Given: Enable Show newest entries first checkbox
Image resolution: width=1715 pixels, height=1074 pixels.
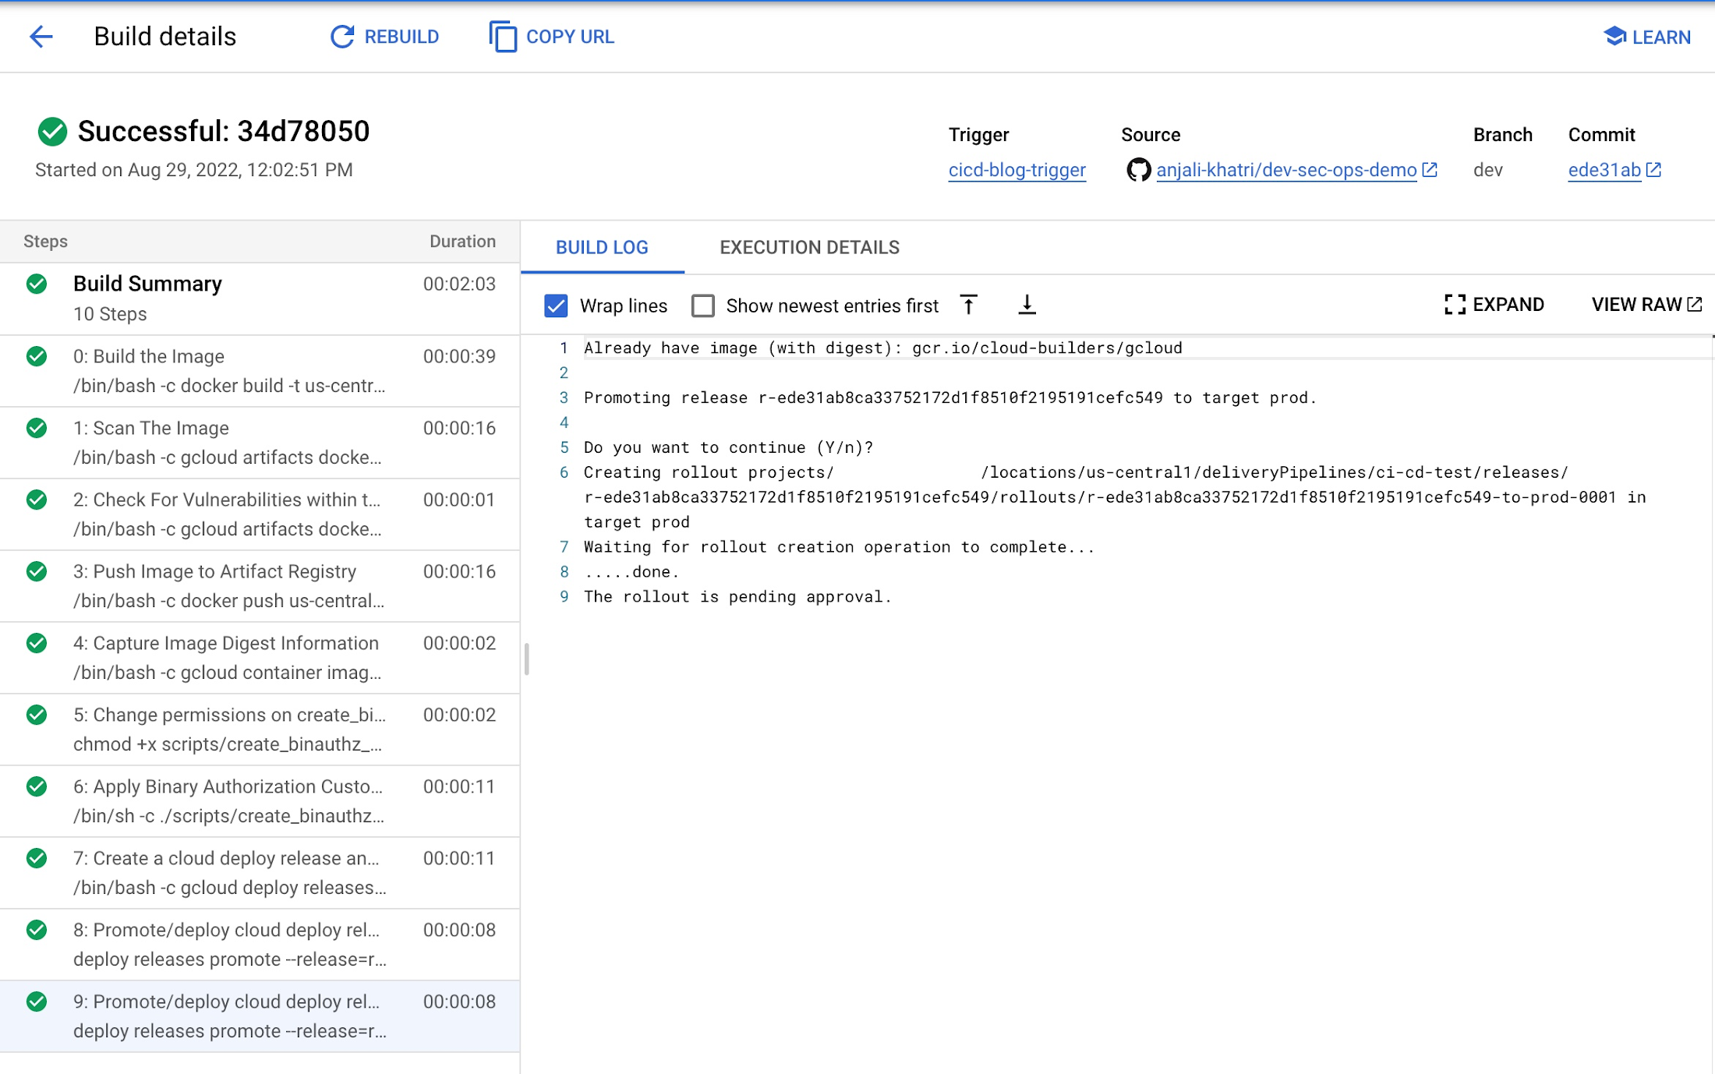Looking at the screenshot, I should click(x=702, y=306).
